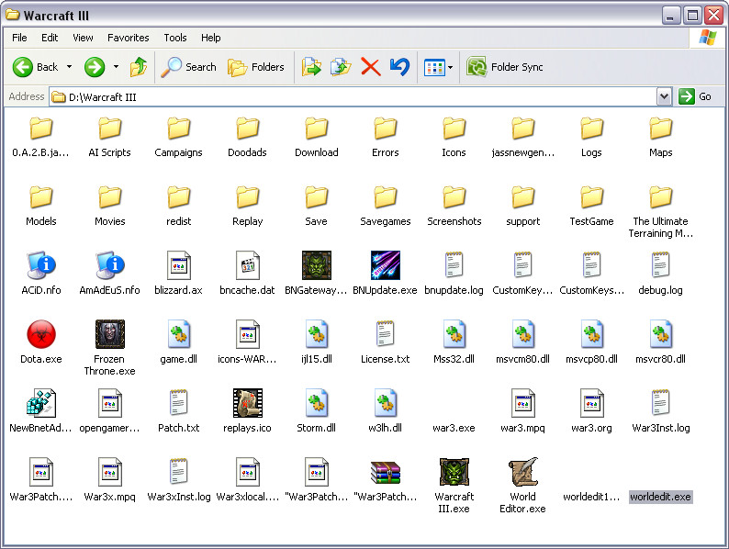Click the green Forward arrow button
Screen dimensions: 729x549
[95, 67]
